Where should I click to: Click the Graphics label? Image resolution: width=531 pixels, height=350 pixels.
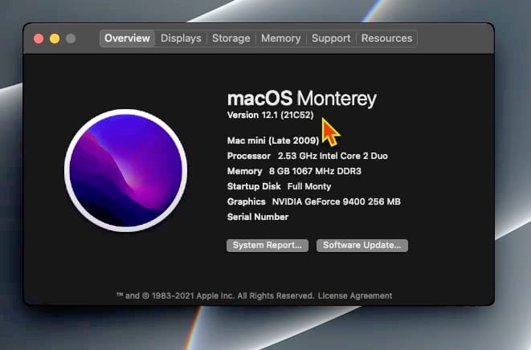coord(246,201)
